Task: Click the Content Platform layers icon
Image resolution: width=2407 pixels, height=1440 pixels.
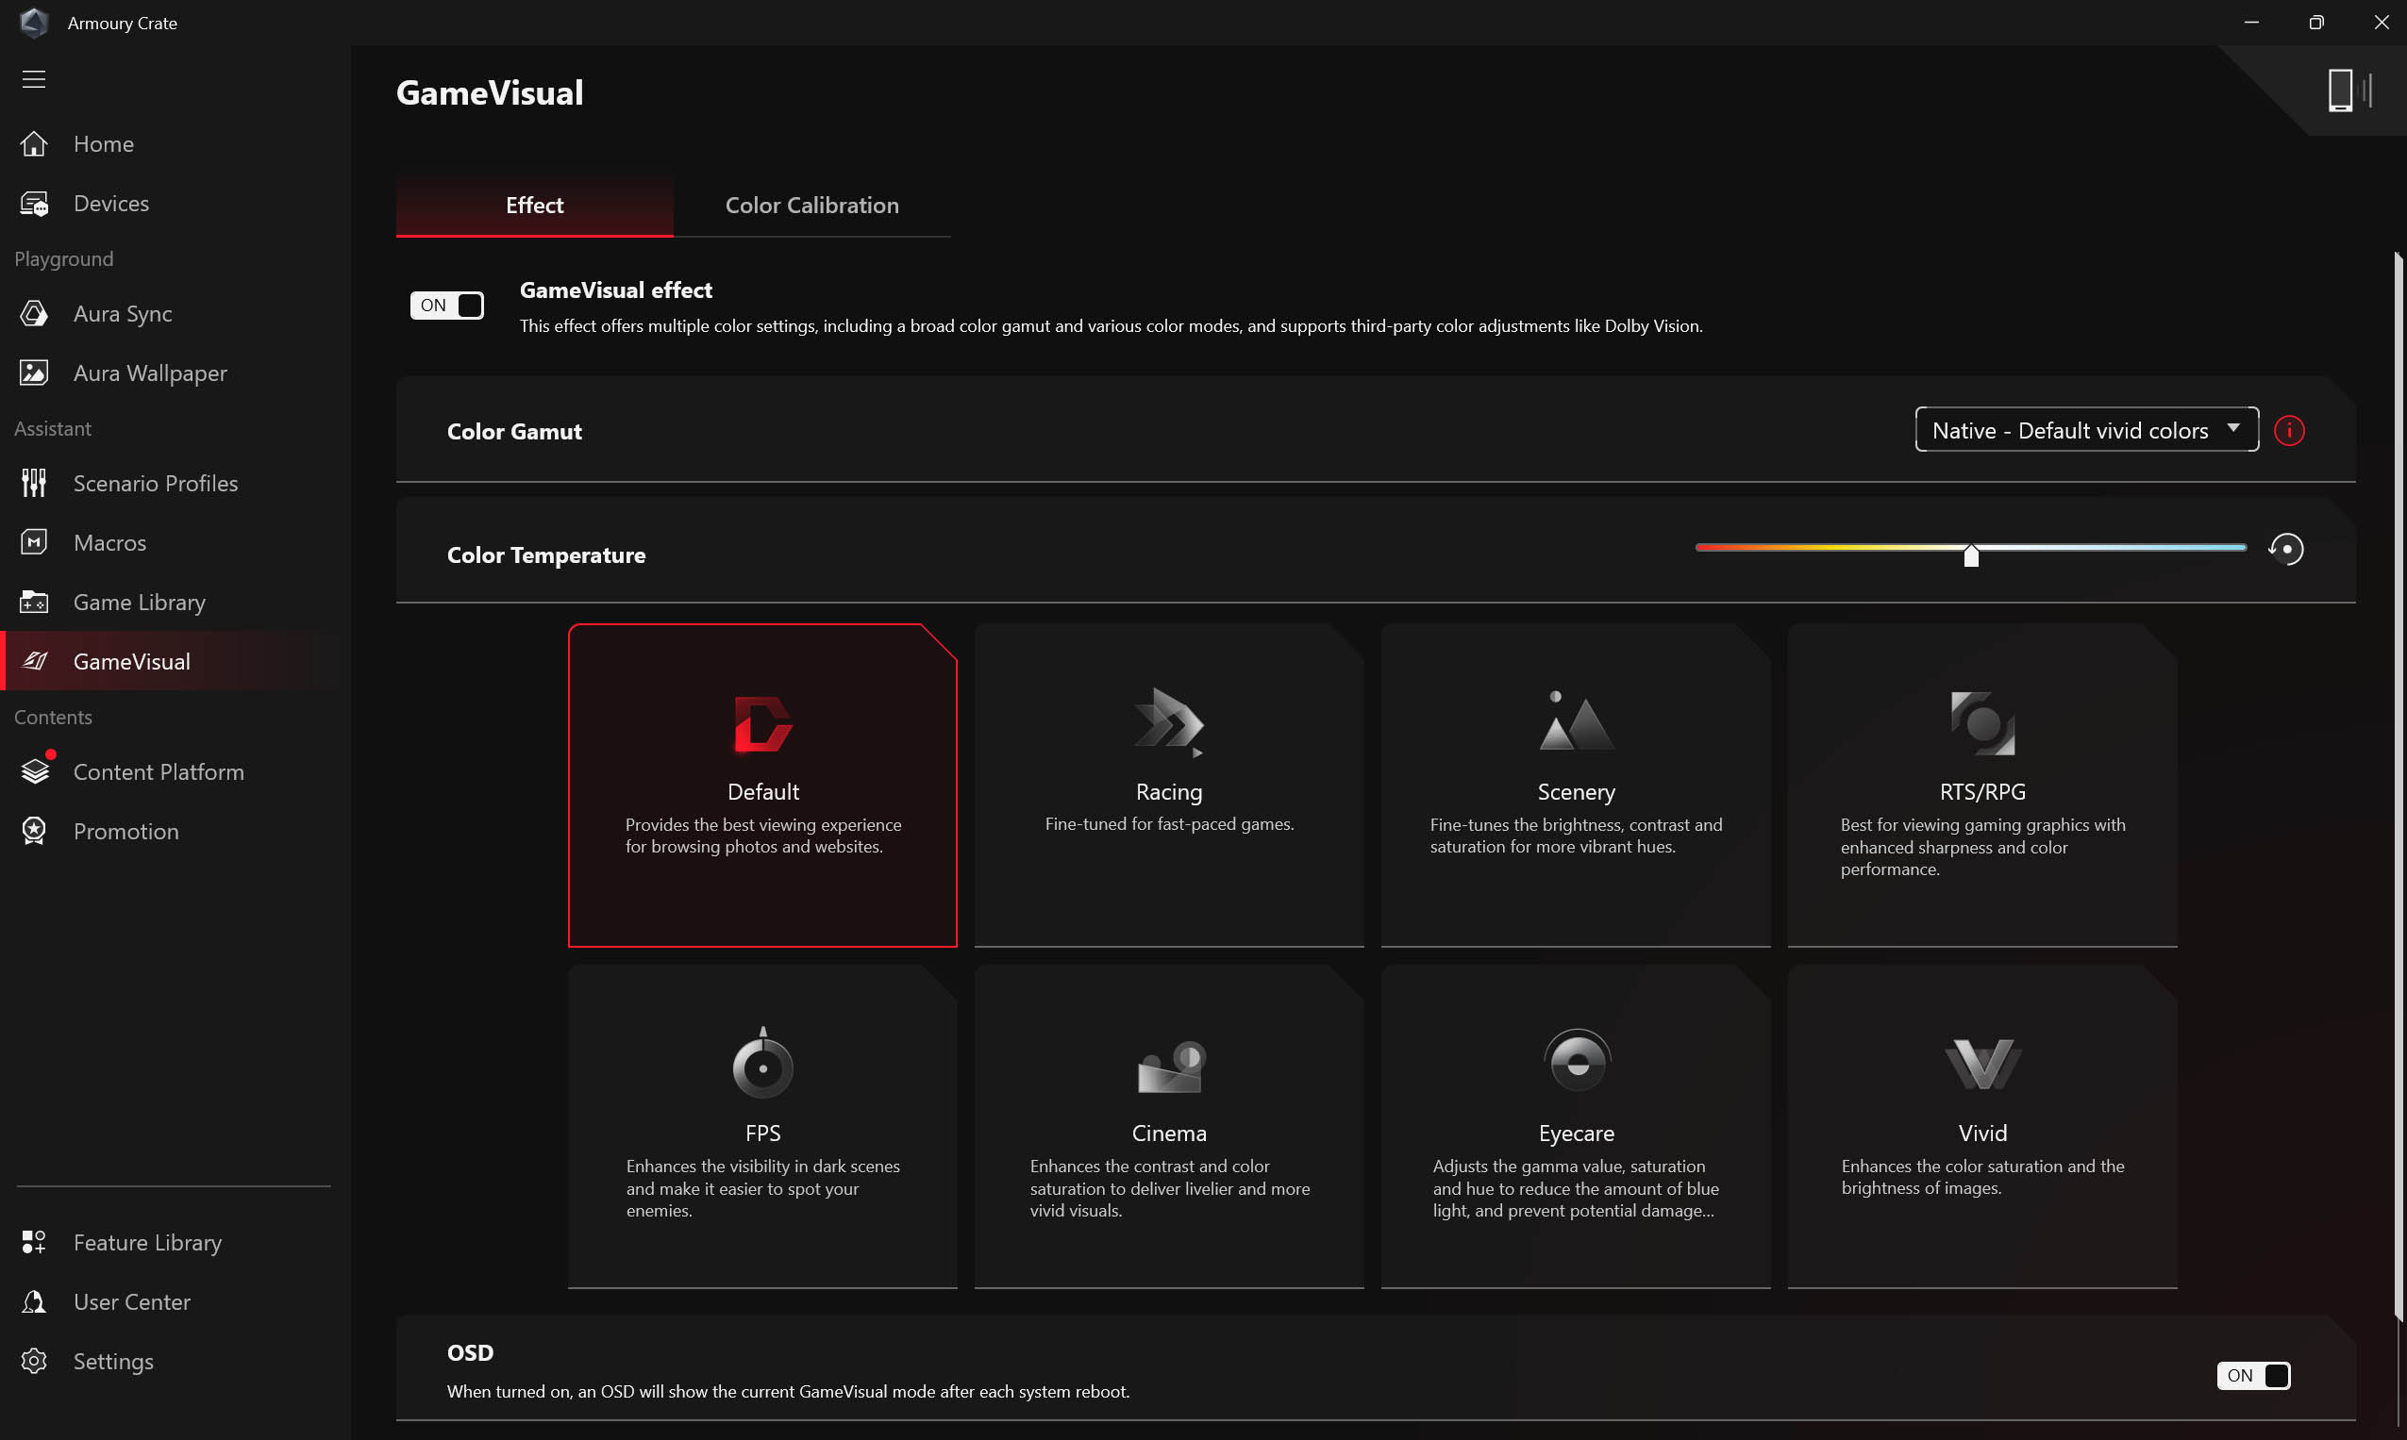Action: [35, 772]
